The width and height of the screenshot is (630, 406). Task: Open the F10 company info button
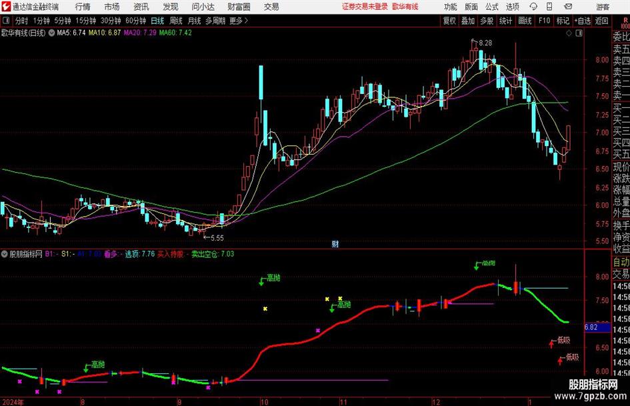(x=545, y=21)
